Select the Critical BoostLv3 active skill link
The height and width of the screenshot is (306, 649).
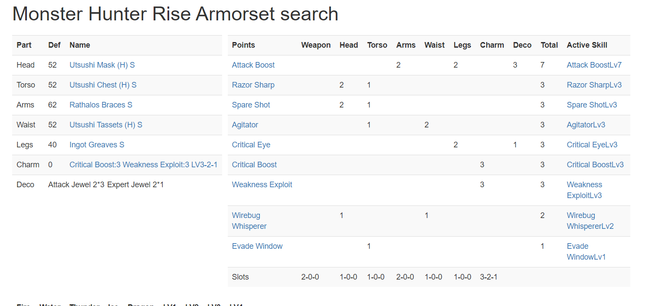pos(595,165)
